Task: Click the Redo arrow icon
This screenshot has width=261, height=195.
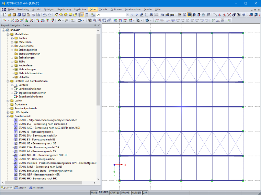Action: click(49, 15)
